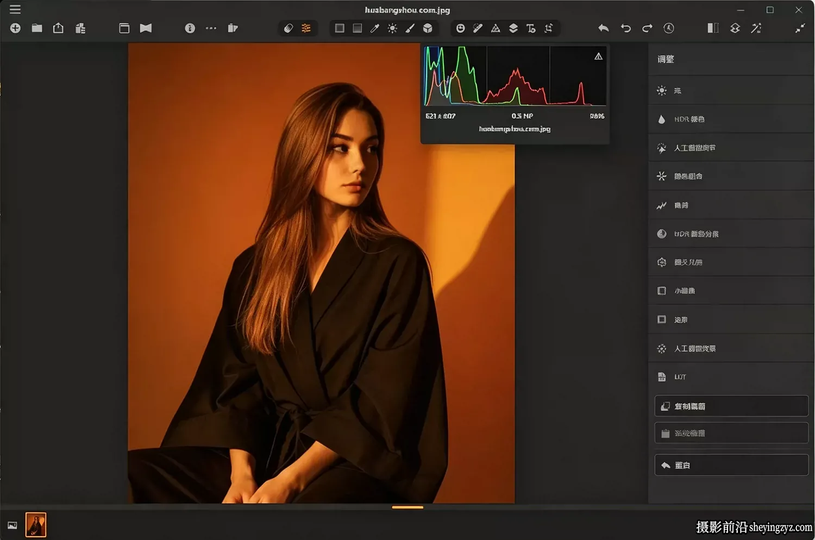Image resolution: width=815 pixels, height=540 pixels.
Task: Expand the LUT adjustment row
Action: [731, 377]
